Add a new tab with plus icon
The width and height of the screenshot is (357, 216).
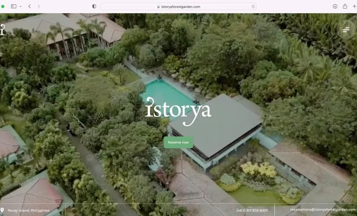(354, 6)
